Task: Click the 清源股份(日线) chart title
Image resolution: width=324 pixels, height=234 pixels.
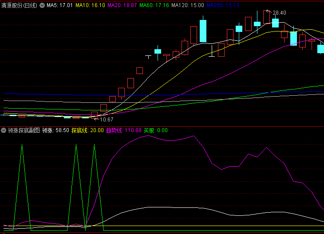Action: tap(19, 5)
